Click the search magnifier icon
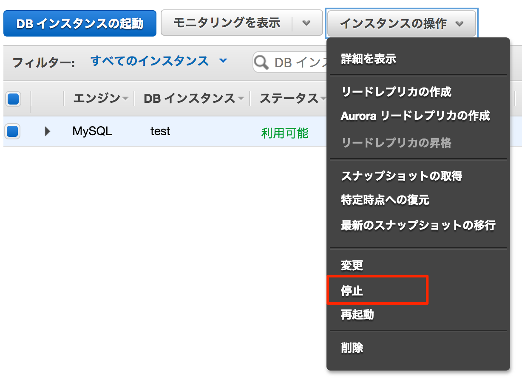This screenshot has width=522, height=385. pos(262,63)
